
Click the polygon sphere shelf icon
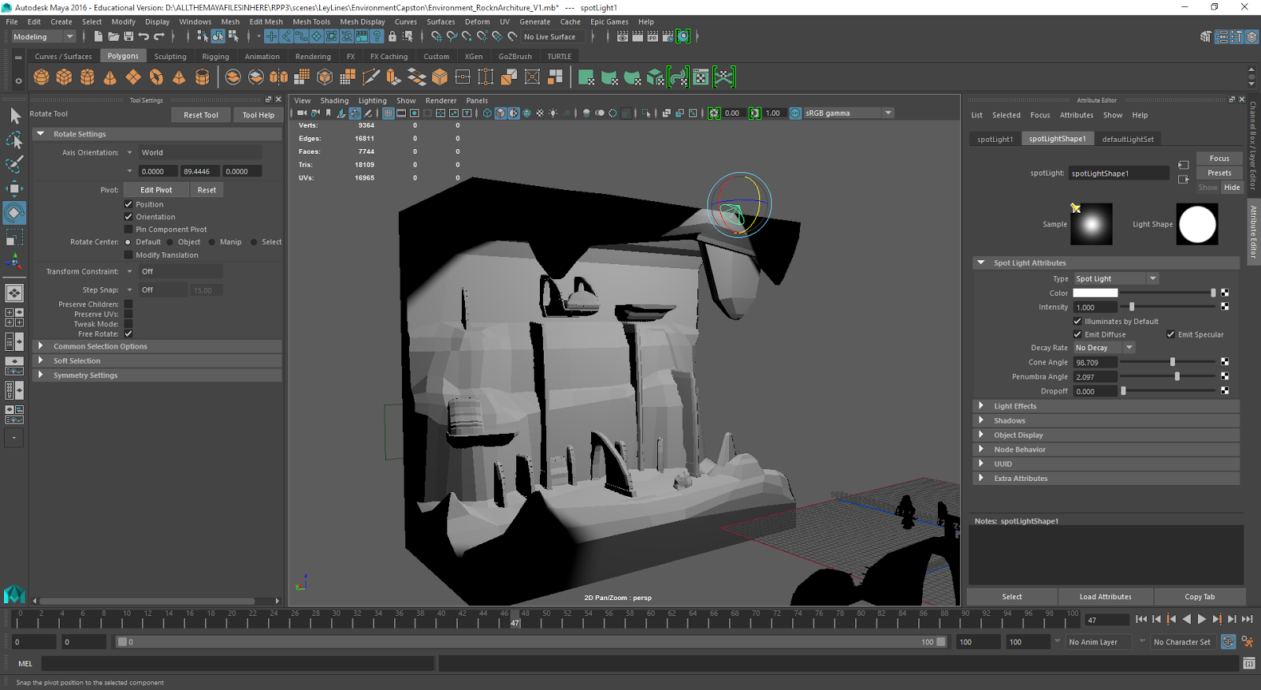click(x=41, y=77)
